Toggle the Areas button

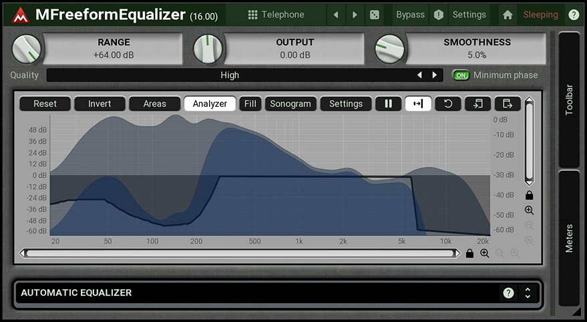[155, 104]
